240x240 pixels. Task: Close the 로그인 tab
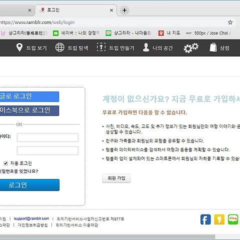[111, 10]
